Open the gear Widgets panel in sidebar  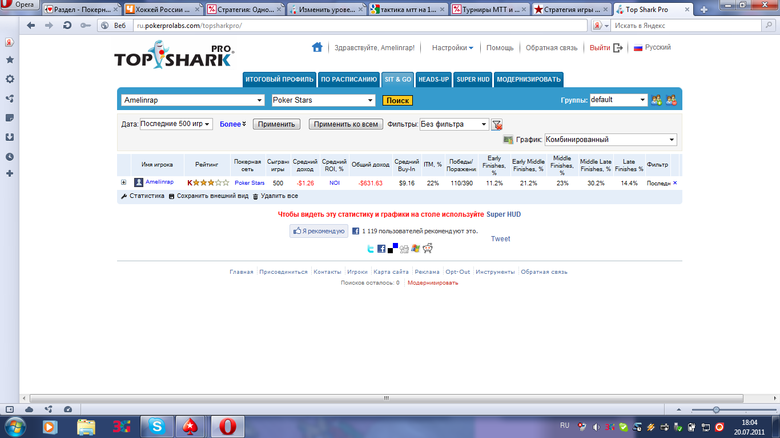pos(10,79)
